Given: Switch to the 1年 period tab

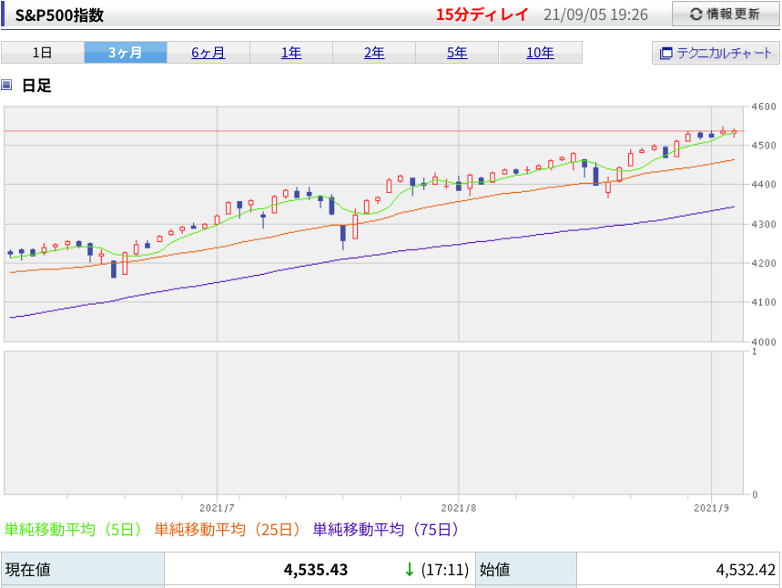Looking at the screenshot, I should click(x=291, y=53).
